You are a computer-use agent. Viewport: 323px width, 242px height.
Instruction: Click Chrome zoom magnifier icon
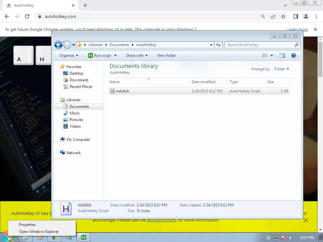pyautogui.click(x=263, y=16)
